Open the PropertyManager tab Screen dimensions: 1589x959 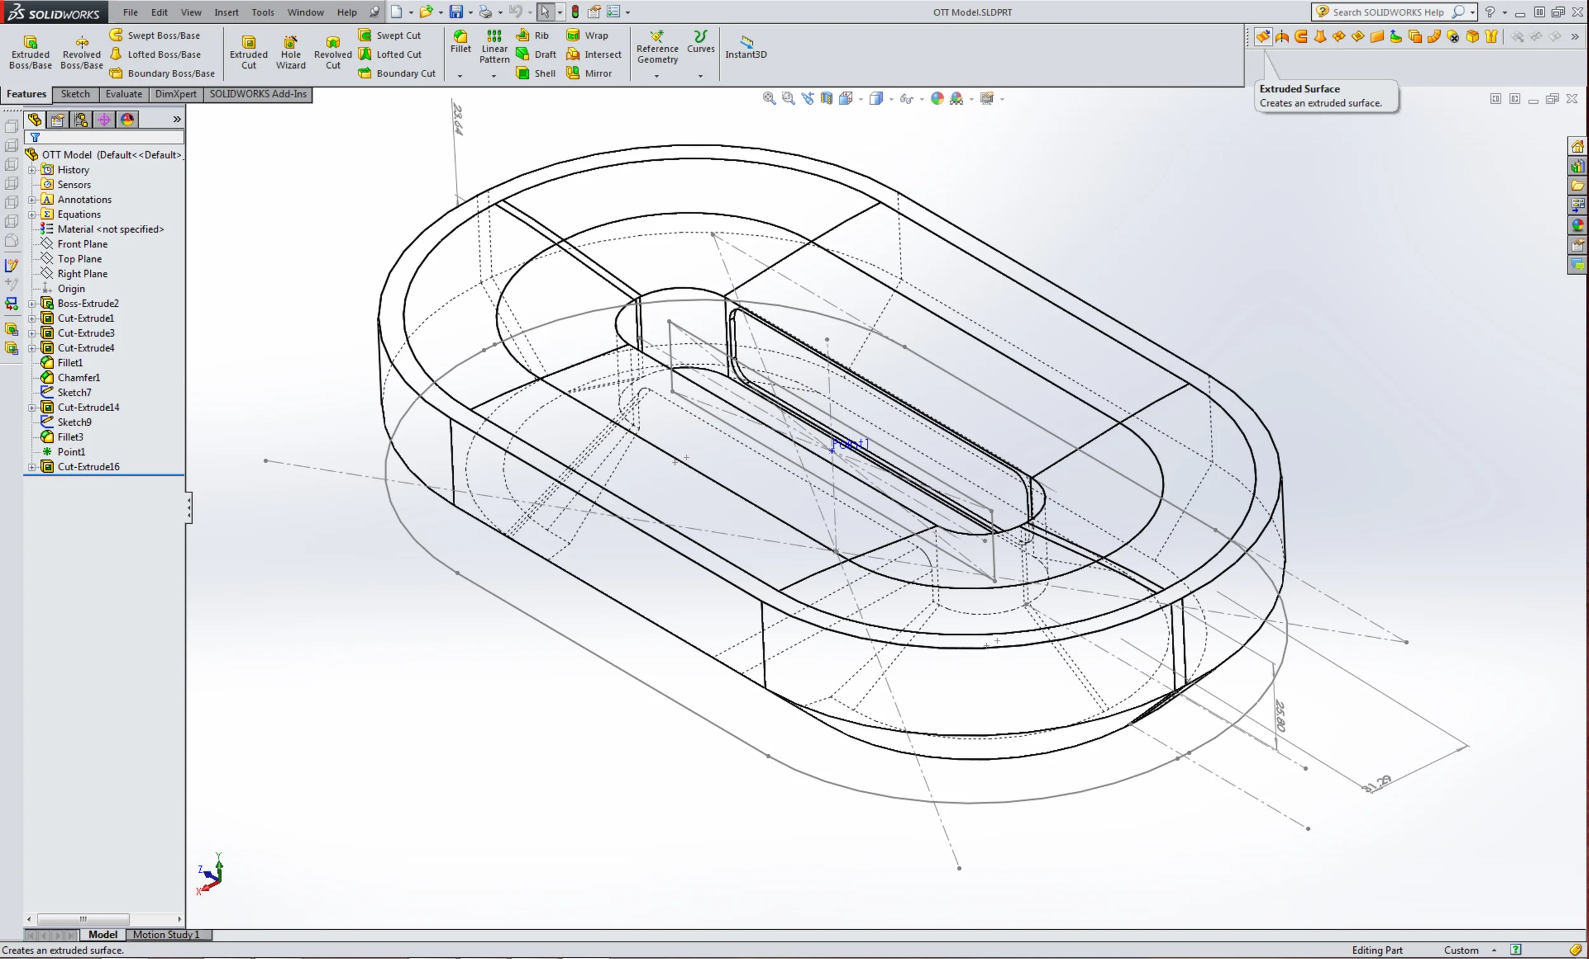(57, 119)
